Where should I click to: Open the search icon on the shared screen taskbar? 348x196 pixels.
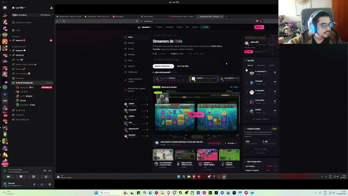tap(184, 177)
